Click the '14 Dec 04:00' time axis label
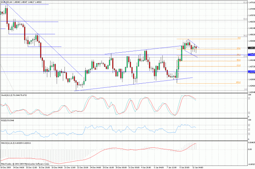The width and height of the screenshot is (255, 169). click(18, 167)
